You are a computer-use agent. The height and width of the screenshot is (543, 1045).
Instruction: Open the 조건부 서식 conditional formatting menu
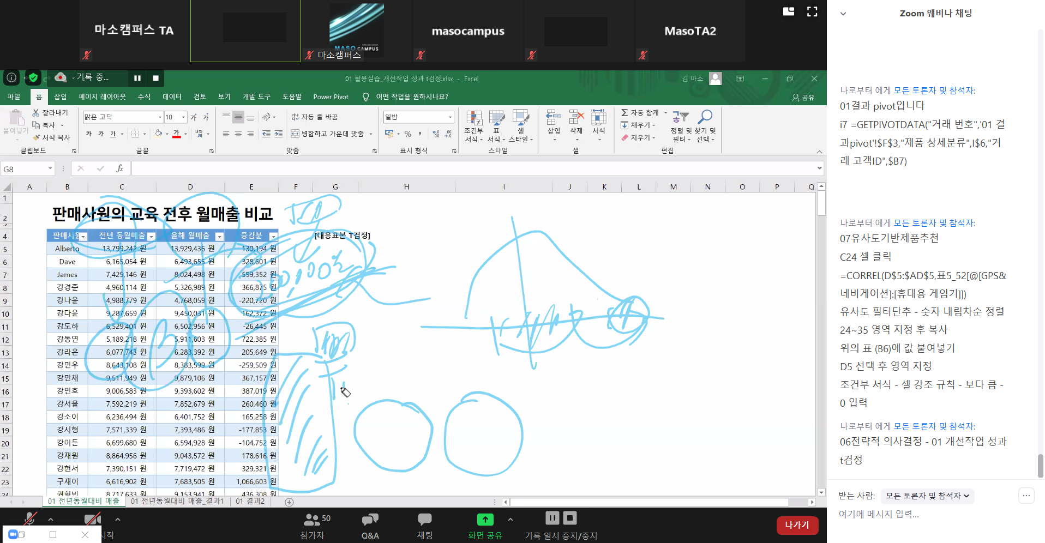(x=473, y=126)
